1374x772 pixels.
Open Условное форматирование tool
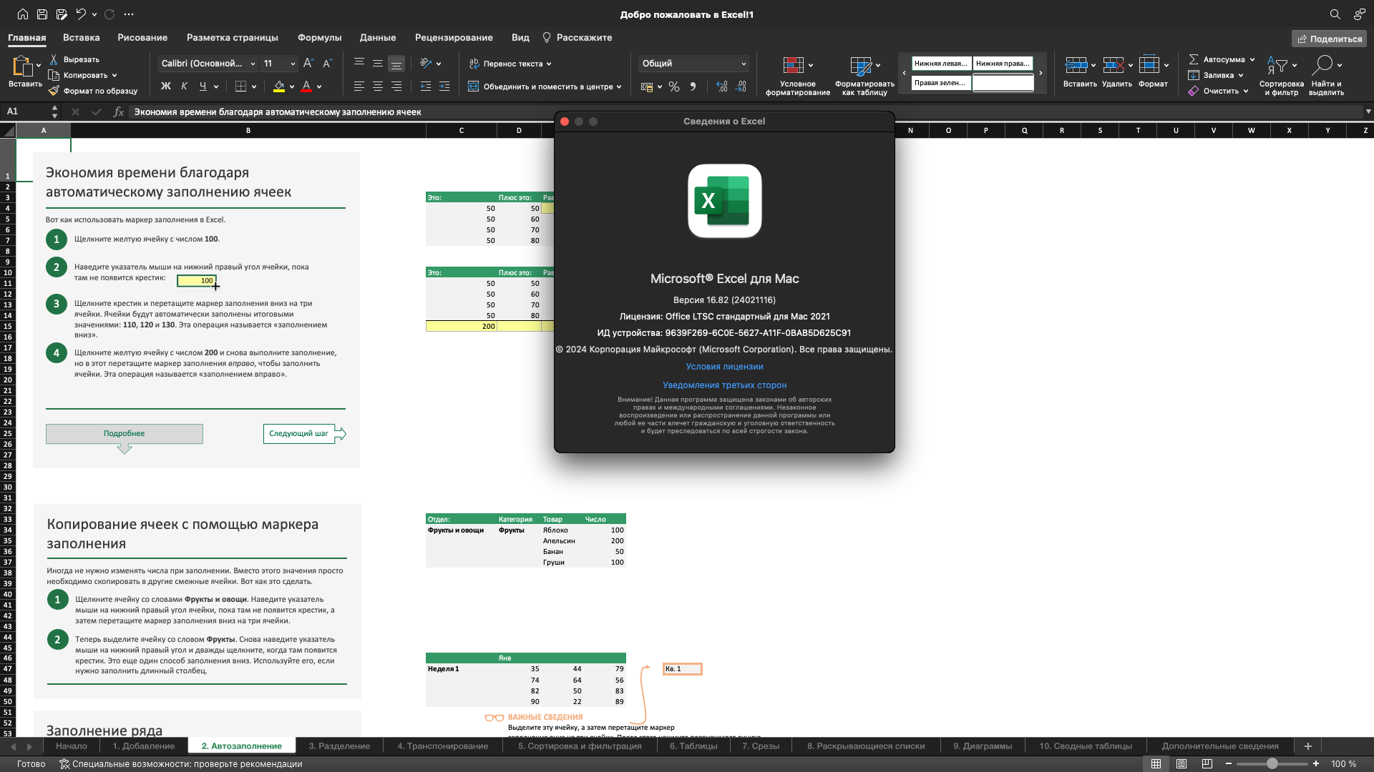[x=796, y=74]
